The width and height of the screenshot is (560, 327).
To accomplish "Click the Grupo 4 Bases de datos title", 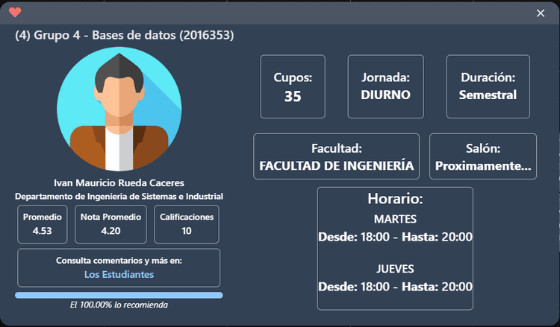I will coord(124,36).
